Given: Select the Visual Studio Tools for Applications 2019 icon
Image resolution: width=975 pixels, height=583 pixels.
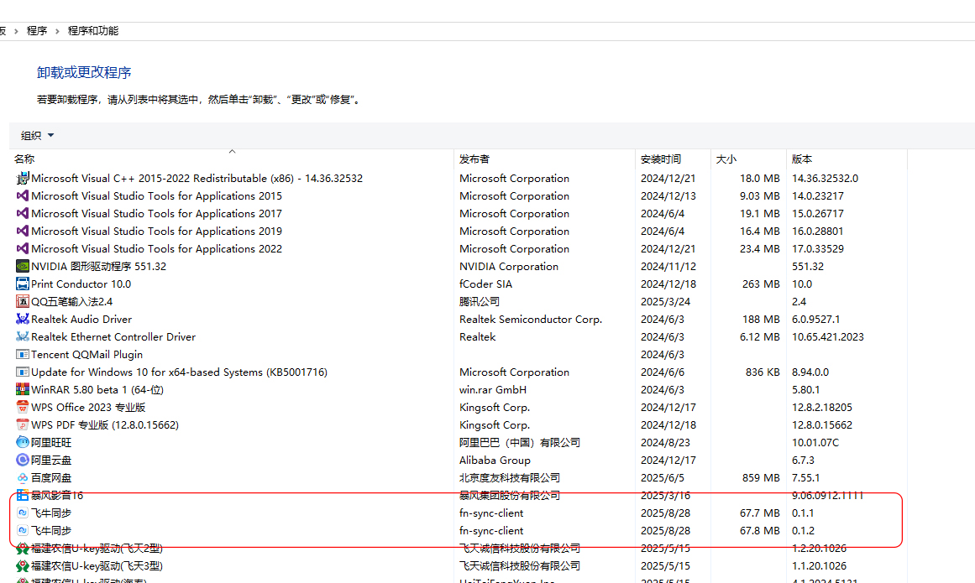Looking at the screenshot, I should [x=23, y=231].
